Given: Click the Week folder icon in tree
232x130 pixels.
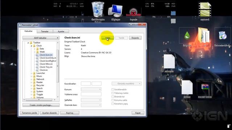Looking at the screenshot, I should [38, 52].
